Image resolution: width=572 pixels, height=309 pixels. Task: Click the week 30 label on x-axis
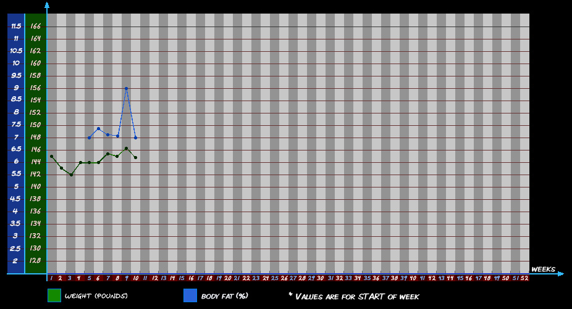(321, 278)
